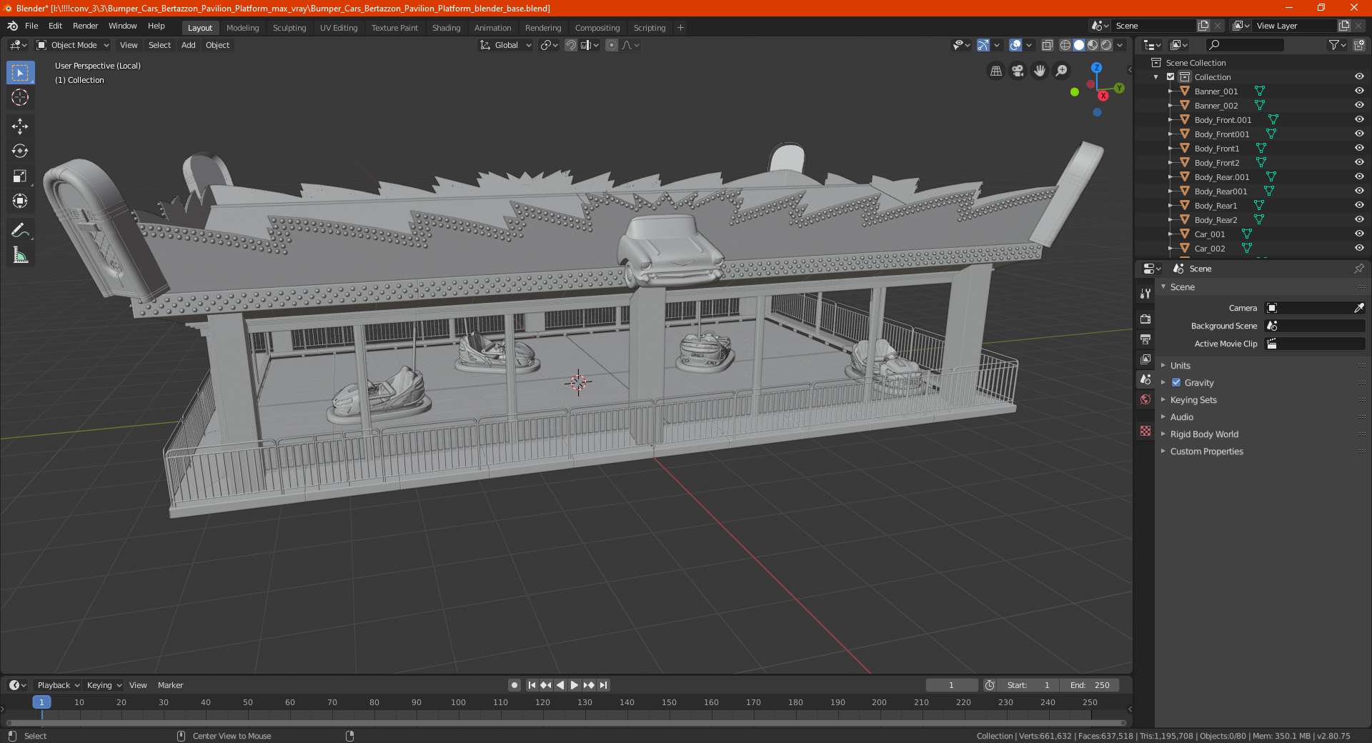Click the Play animation button
This screenshot has height=743, width=1372.
point(575,685)
